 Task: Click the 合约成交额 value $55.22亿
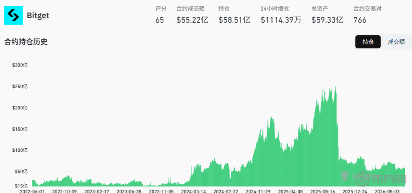[x=192, y=20]
